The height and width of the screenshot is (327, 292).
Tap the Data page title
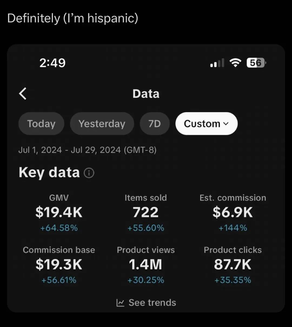(146, 94)
